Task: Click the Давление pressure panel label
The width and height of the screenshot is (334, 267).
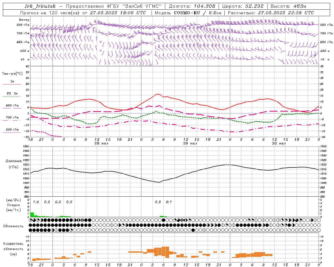Action: point(14,161)
